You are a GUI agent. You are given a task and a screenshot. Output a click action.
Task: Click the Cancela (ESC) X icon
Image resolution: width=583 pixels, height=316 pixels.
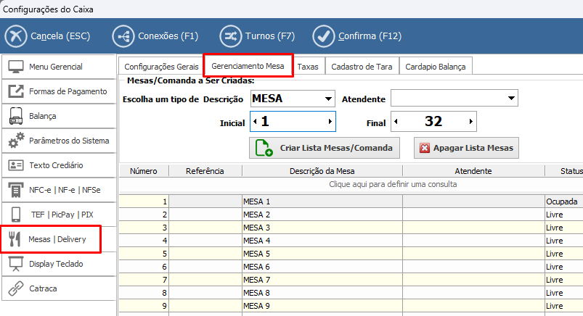16,36
